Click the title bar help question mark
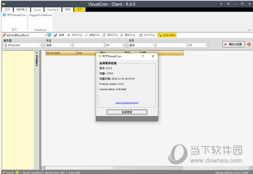This screenshot has width=253, height=174. (x=221, y=4)
